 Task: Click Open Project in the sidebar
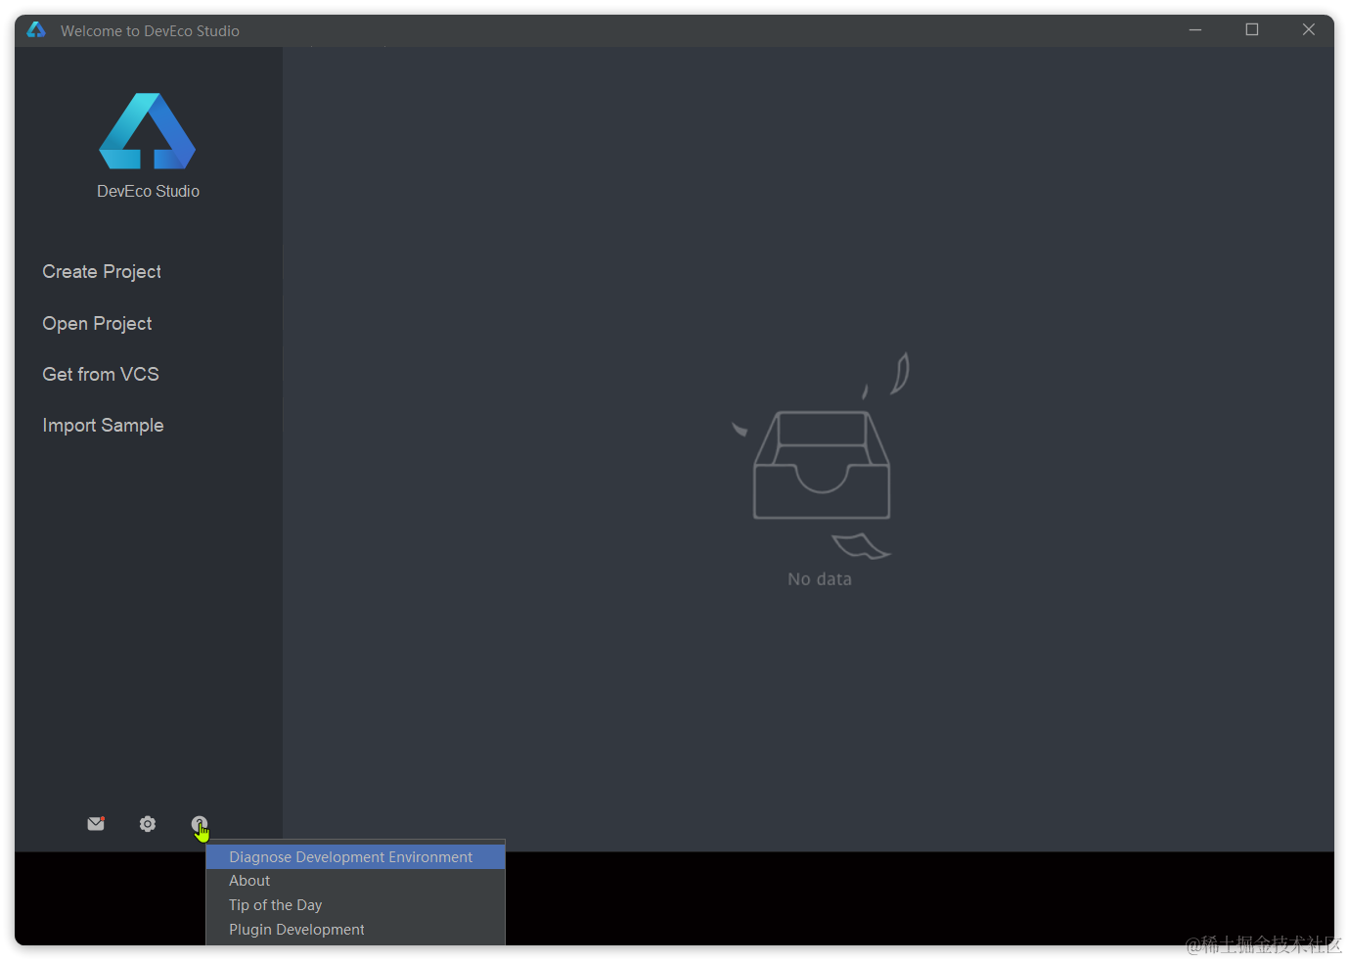pos(97,324)
